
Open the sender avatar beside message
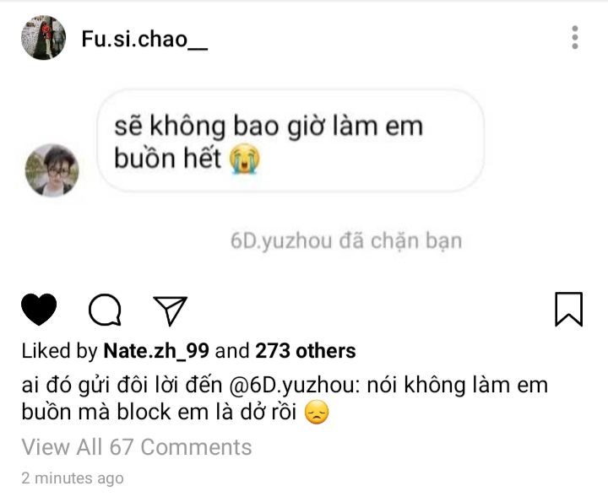pos(52,170)
